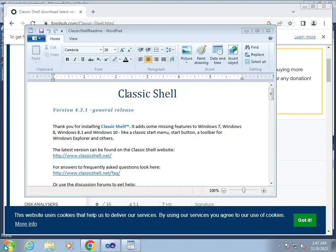Viewport: 336px width, 252px height.
Task: Click the Paste clipboard icon
Action: point(36,50)
